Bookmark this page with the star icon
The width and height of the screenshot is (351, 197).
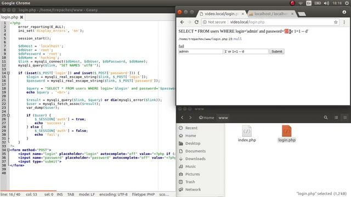[336, 22]
